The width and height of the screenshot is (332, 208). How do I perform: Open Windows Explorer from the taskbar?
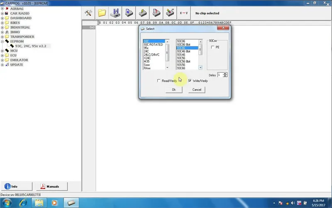pos(39,203)
